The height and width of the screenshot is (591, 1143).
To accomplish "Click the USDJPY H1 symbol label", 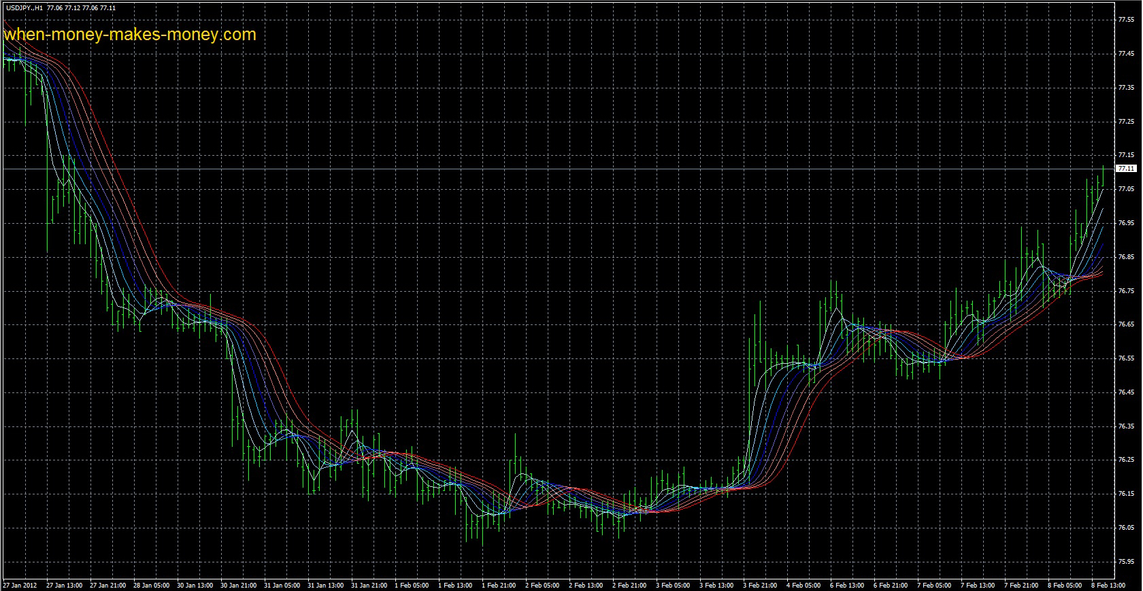I will point(24,8).
